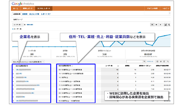The image size is (184, 105).
Task: Switch to performance bar view icon
Action: pos(164,62)
